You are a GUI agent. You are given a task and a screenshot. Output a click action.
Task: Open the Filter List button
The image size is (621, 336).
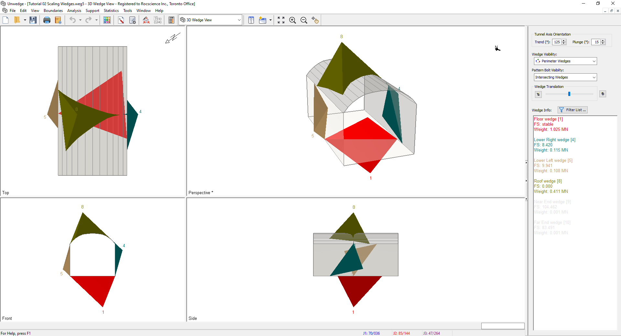572,110
